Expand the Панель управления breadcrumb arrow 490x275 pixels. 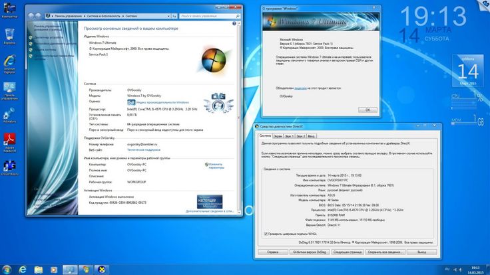coord(85,16)
